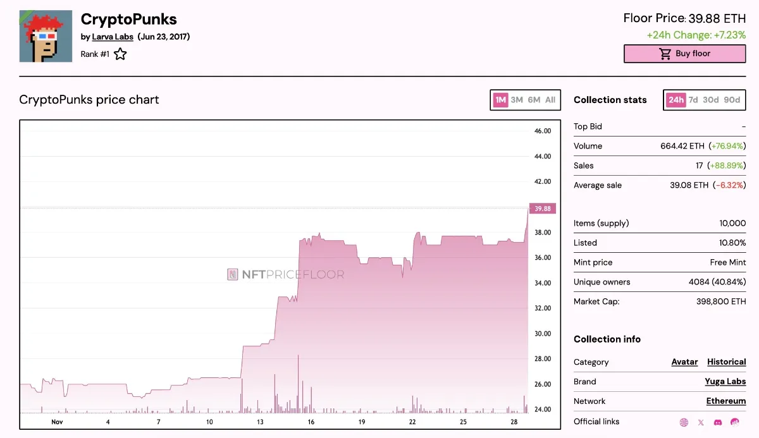Click the 46.00 price axis label
This screenshot has width=759, height=438.
(543, 131)
